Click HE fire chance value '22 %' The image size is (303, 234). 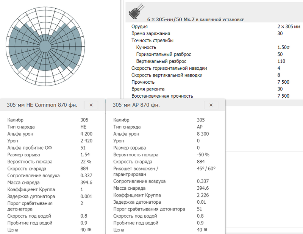pyautogui.click(x=86, y=162)
